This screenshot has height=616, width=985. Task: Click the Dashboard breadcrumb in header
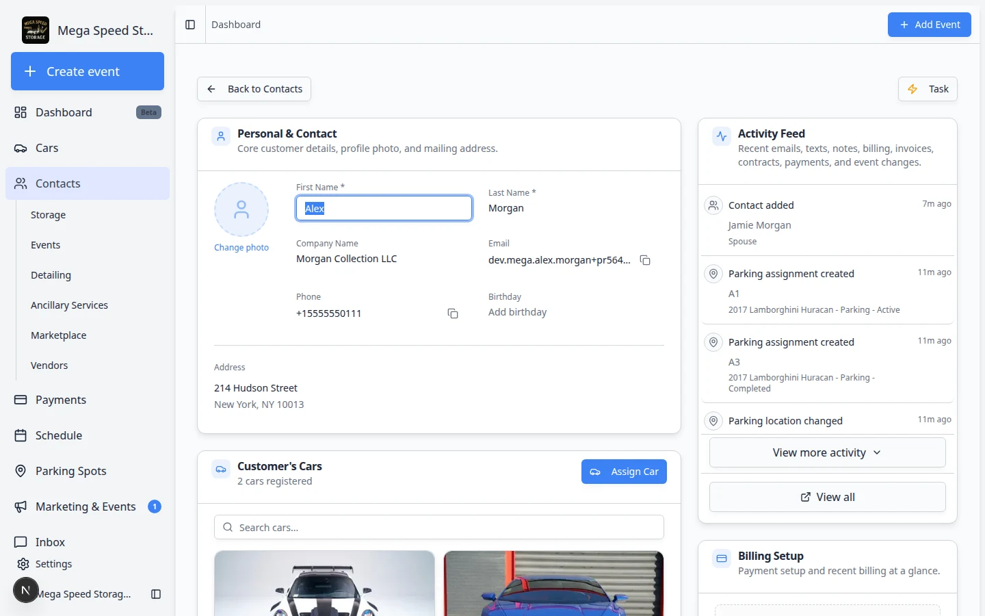(x=236, y=25)
